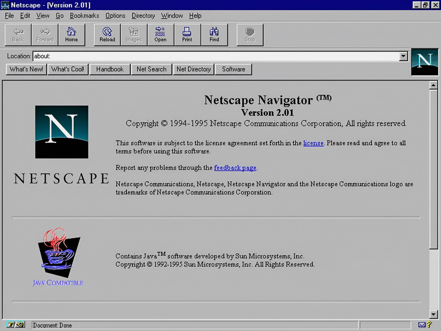The image size is (441, 331).
Task: Click the security key icon in the status bar
Action: pos(16,325)
